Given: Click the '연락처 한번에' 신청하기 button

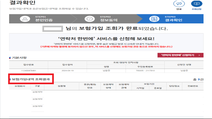Looking at the screenshot, I should [180, 55].
